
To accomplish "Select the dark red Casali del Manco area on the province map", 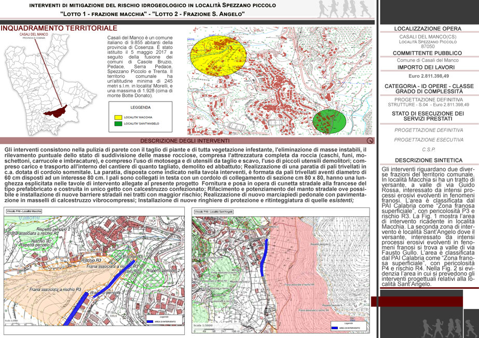I will (x=56, y=111).
